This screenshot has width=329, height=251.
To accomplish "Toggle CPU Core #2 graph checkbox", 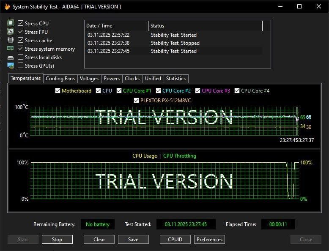I will point(159,90).
